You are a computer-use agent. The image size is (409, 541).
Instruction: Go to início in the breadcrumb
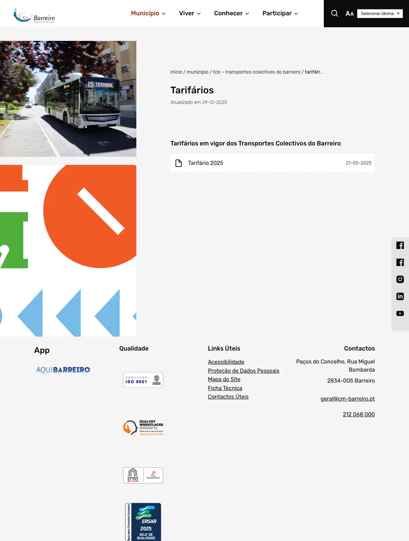(x=176, y=72)
